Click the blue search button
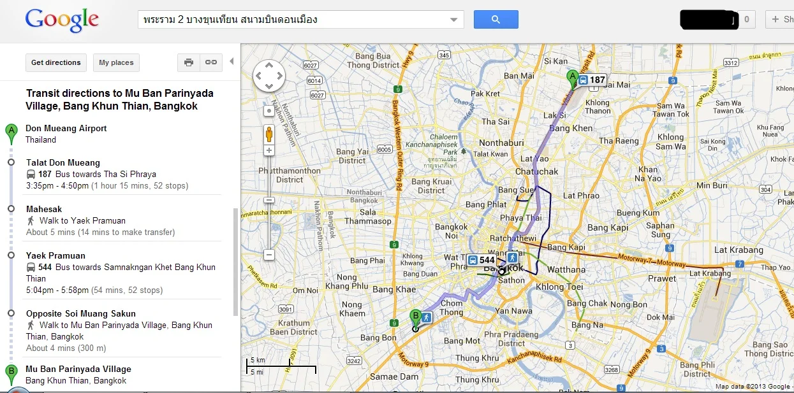This screenshot has height=393, width=794. tap(496, 20)
